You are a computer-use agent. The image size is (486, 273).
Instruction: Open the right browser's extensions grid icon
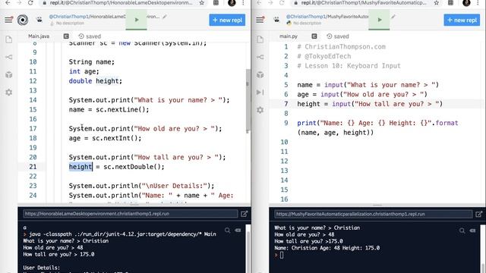tap(450, 3)
